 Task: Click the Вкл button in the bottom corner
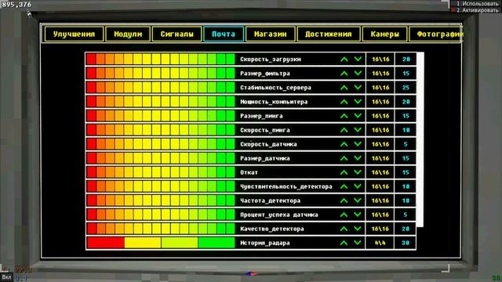(x=6, y=277)
